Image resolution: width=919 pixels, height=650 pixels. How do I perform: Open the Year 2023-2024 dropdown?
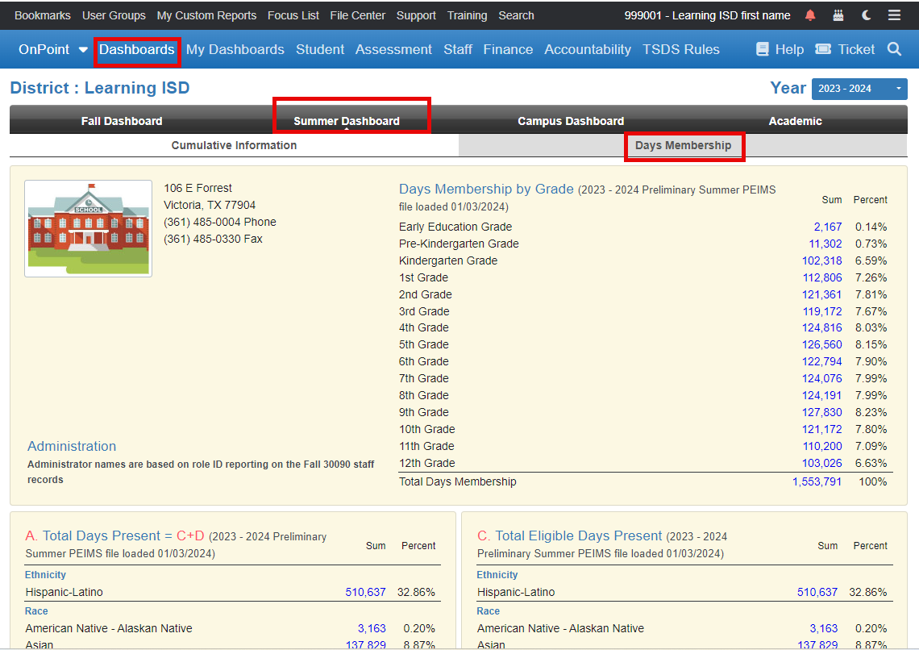coord(859,89)
